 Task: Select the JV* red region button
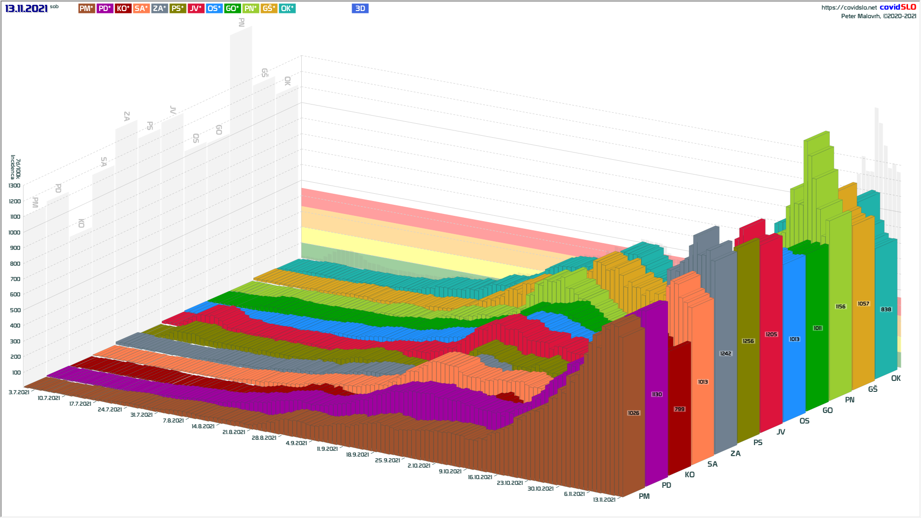point(196,9)
